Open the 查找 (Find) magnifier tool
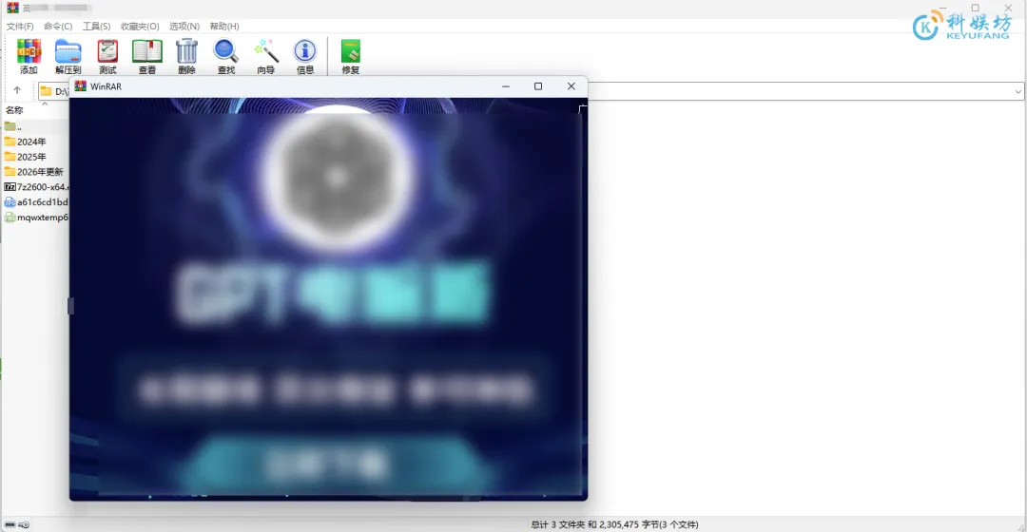The width and height of the screenshot is (1027, 532). coord(226,56)
